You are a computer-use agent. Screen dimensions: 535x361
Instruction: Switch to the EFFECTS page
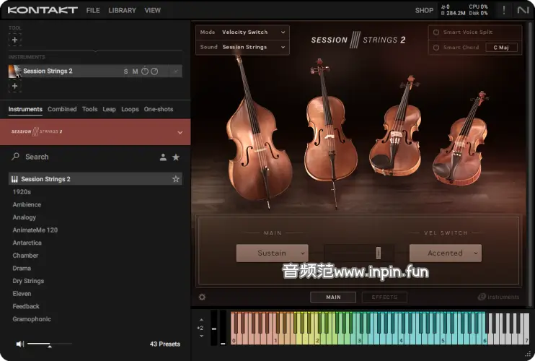pos(384,297)
